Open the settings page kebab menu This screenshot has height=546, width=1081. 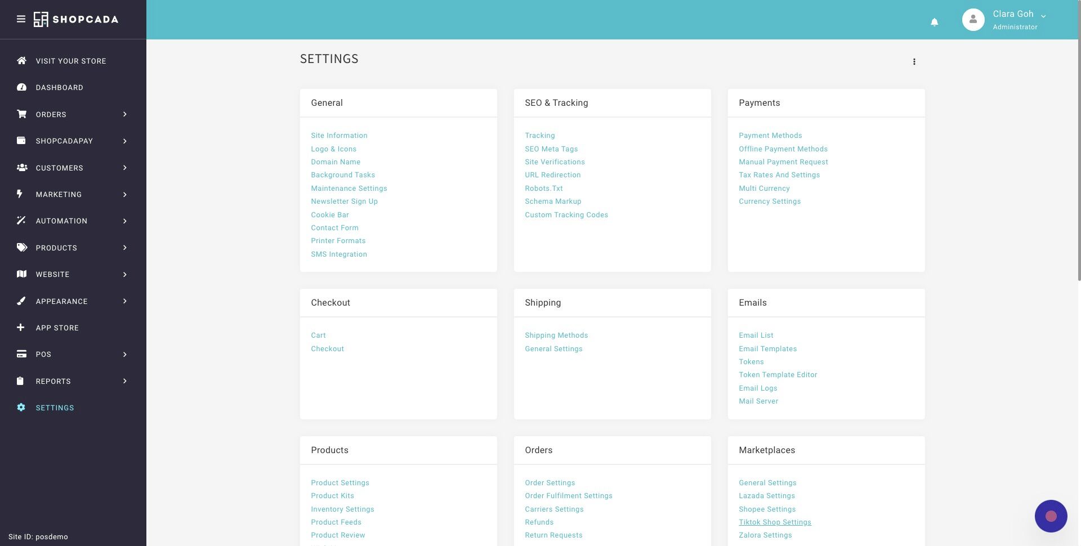pyautogui.click(x=914, y=62)
